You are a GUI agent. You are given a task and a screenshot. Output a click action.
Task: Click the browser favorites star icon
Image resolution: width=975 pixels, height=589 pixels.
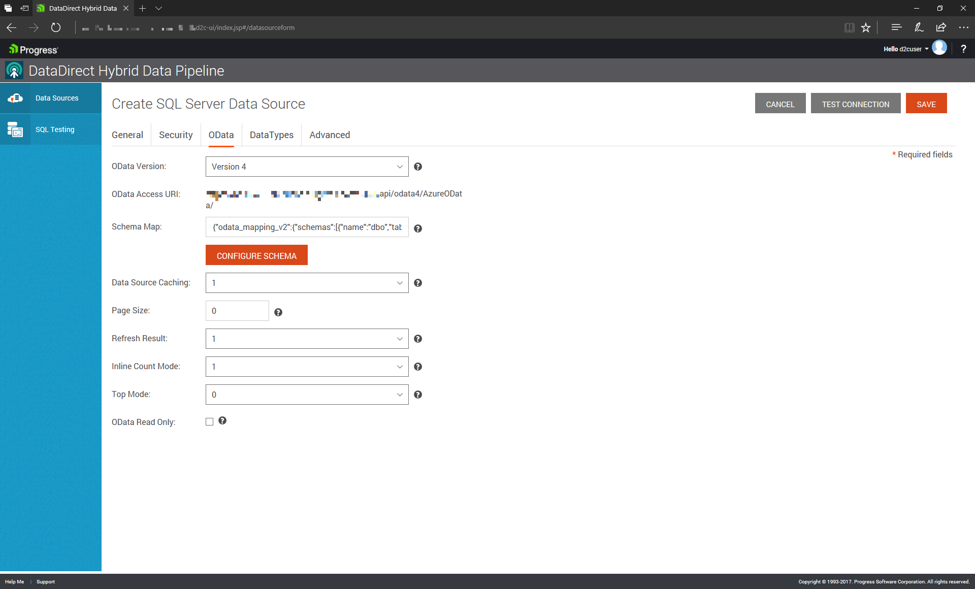pyautogui.click(x=866, y=27)
